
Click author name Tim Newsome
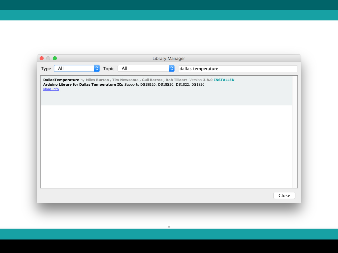(125, 80)
